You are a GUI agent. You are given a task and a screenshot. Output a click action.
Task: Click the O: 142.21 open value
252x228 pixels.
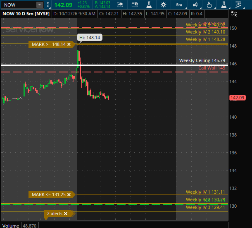(x=109, y=14)
